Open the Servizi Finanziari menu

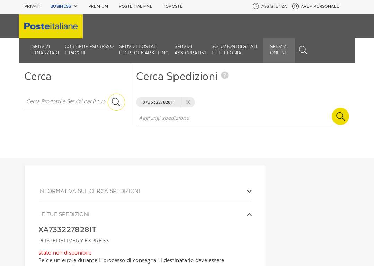(45, 50)
